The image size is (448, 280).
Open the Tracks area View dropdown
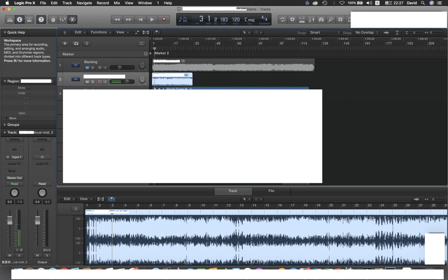pos(123,32)
